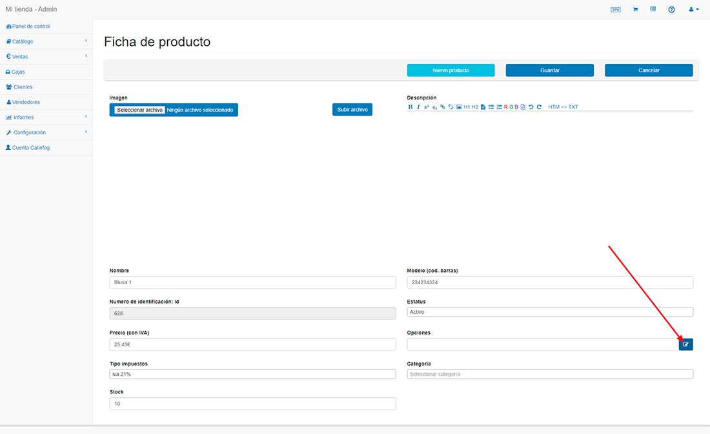The width and height of the screenshot is (710, 434).
Task: Redo in the description editor
Action: (540, 107)
